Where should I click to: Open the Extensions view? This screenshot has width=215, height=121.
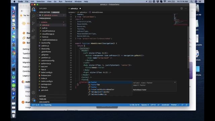point(33,37)
